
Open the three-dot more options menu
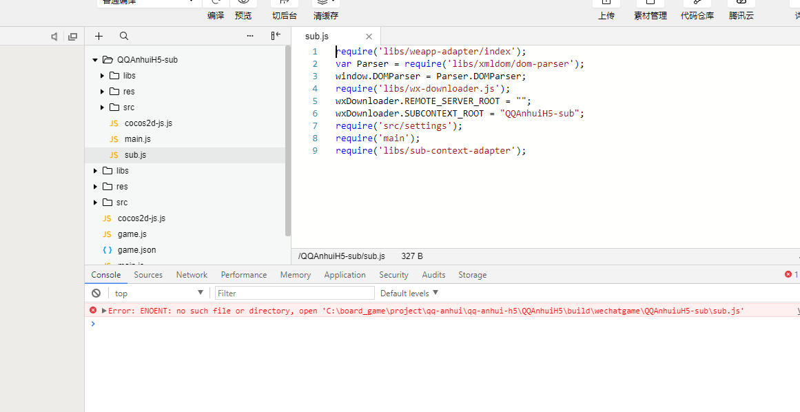[x=250, y=36]
